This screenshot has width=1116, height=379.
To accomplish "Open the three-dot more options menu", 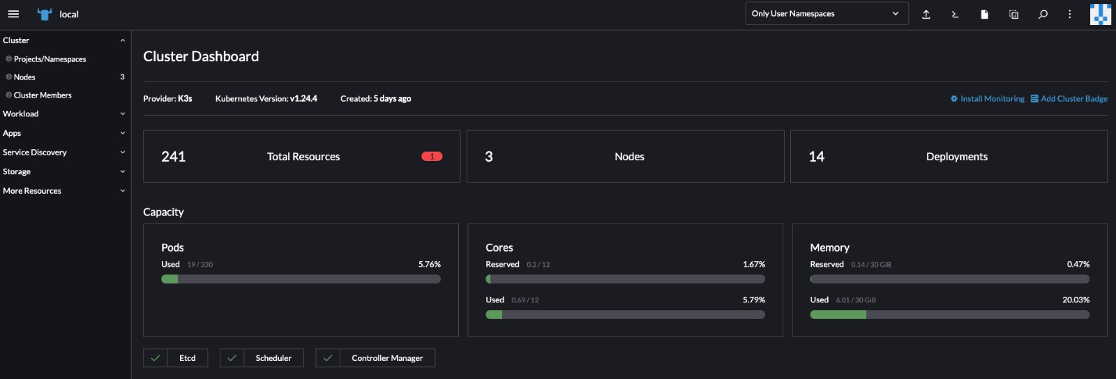I will coord(1069,14).
